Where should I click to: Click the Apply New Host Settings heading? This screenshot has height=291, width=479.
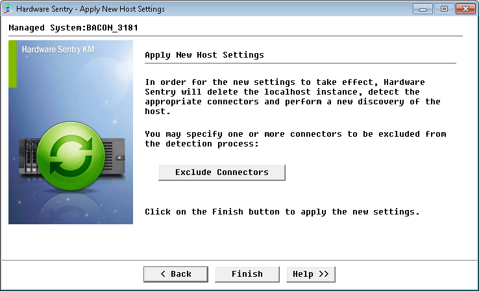point(204,55)
